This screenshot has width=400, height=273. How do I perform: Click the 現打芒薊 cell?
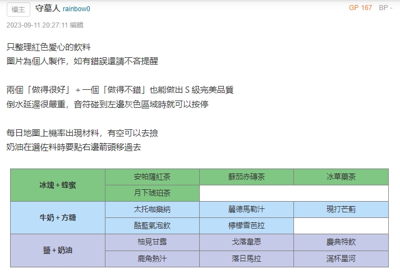pos(341,209)
